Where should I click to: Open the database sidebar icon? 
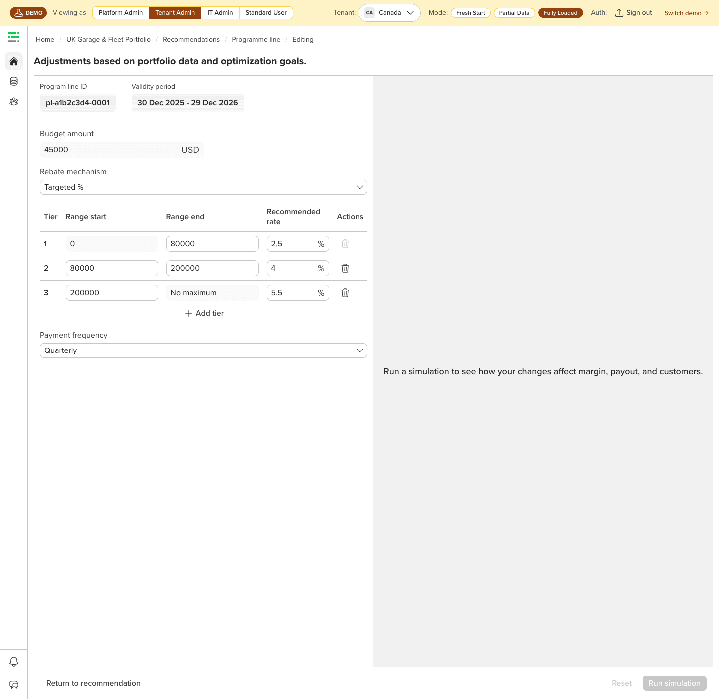(14, 81)
